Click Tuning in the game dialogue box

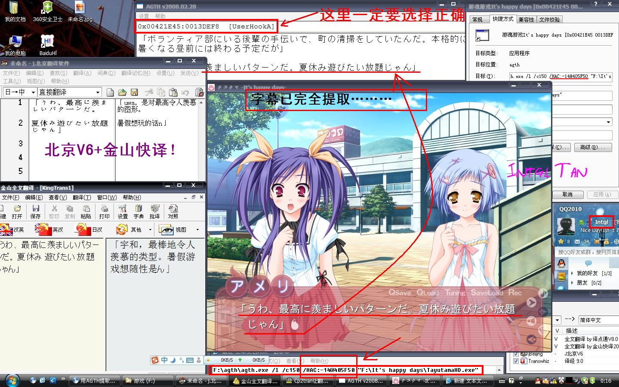point(455,293)
